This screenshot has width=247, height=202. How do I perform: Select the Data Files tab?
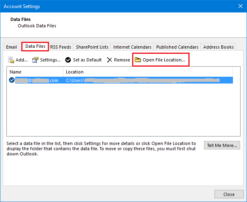35,46
